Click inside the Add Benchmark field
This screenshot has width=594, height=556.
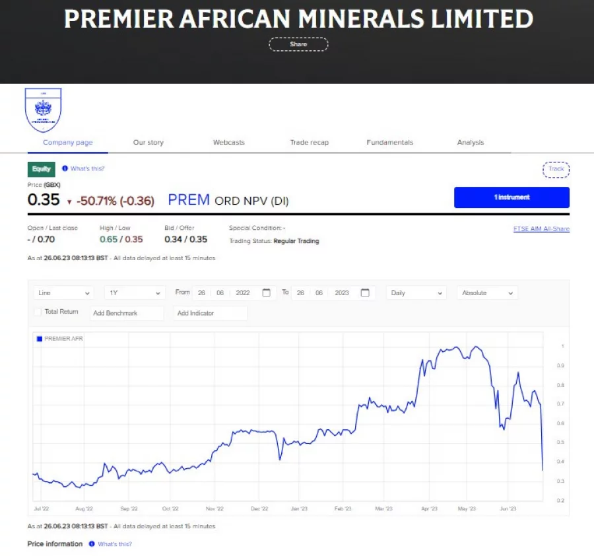coord(127,313)
